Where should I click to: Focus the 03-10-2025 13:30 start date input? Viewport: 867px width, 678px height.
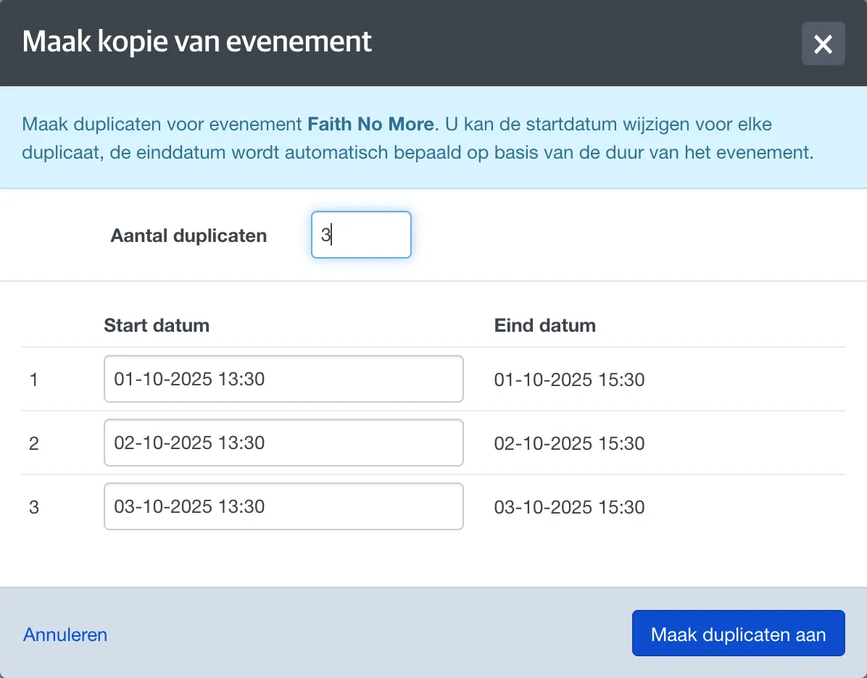point(283,506)
